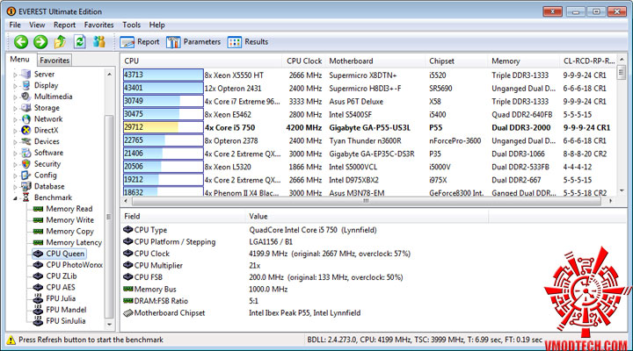Click the green Forward arrow toolbar icon
The image size is (633, 351).
point(40,41)
